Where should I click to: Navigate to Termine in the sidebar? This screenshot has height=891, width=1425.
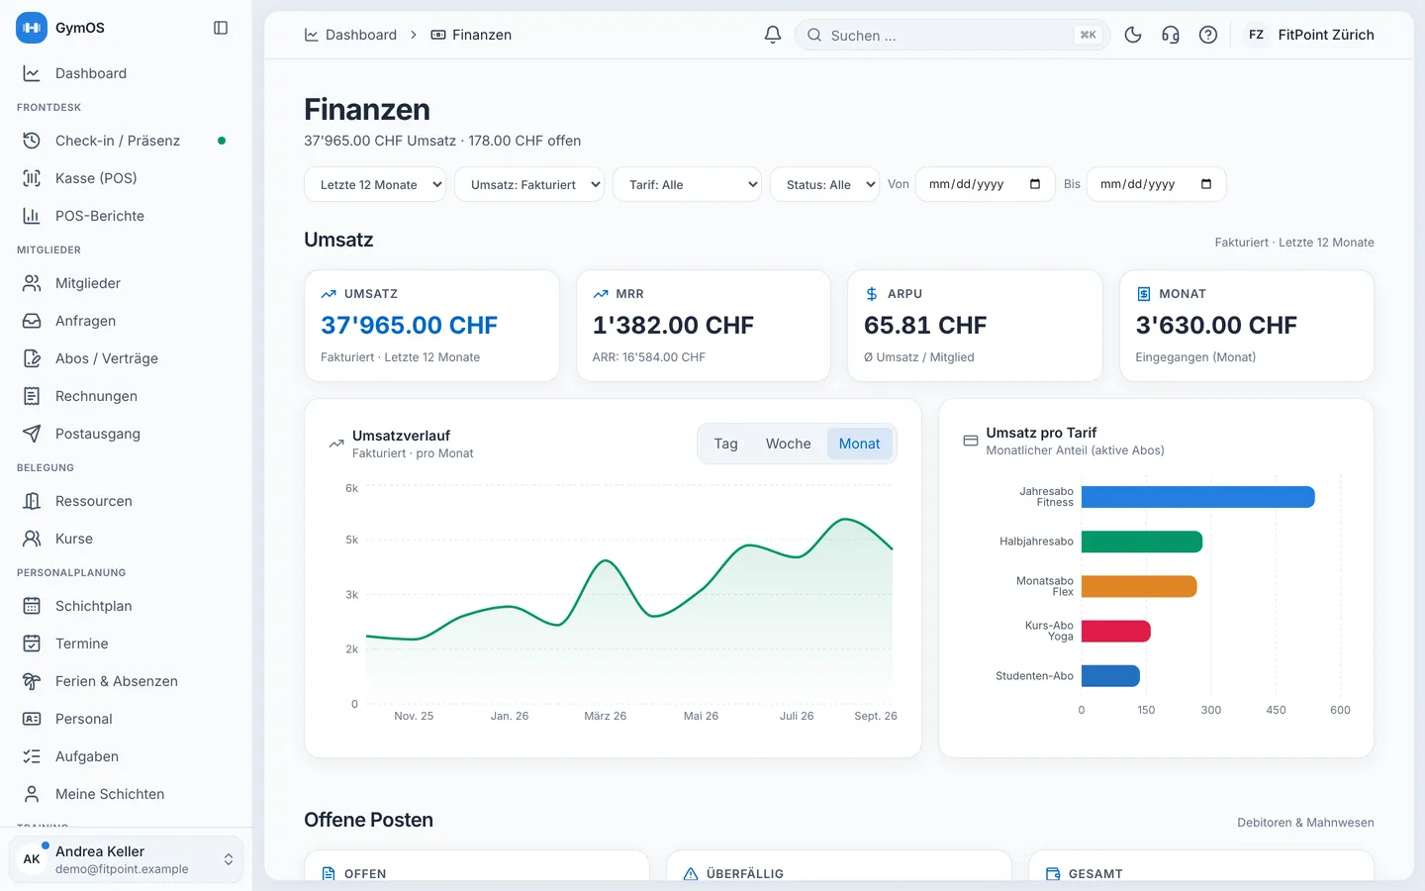(x=127, y=643)
